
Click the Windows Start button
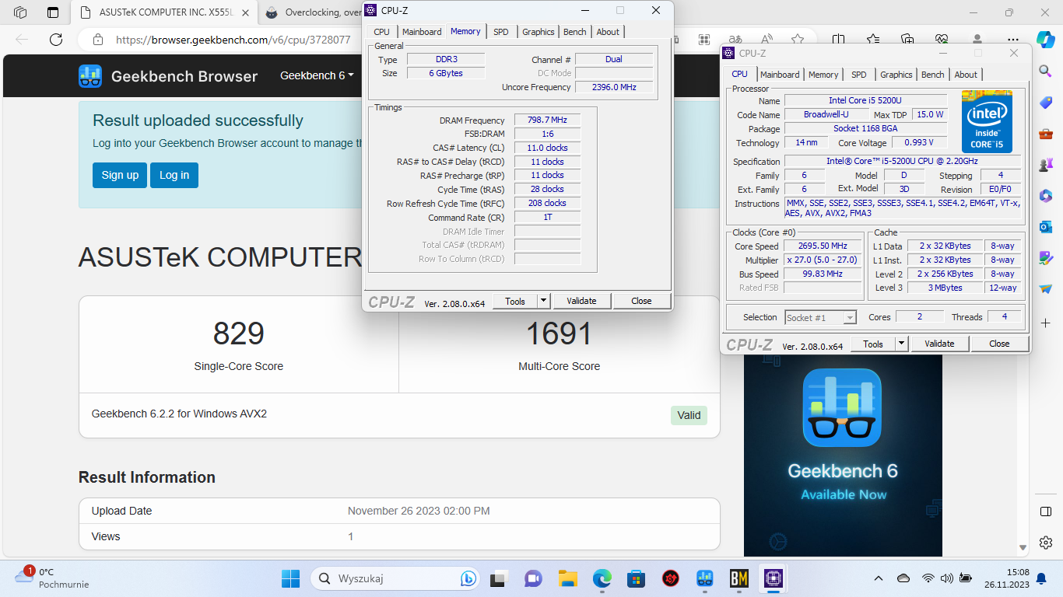[290, 578]
